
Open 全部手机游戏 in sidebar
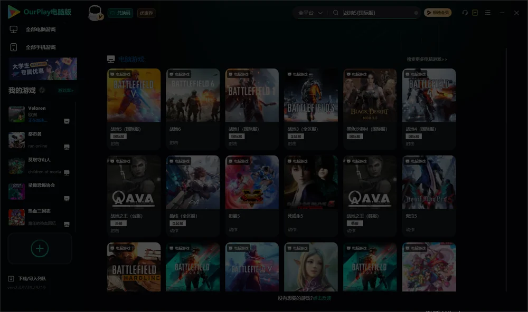click(x=41, y=47)
